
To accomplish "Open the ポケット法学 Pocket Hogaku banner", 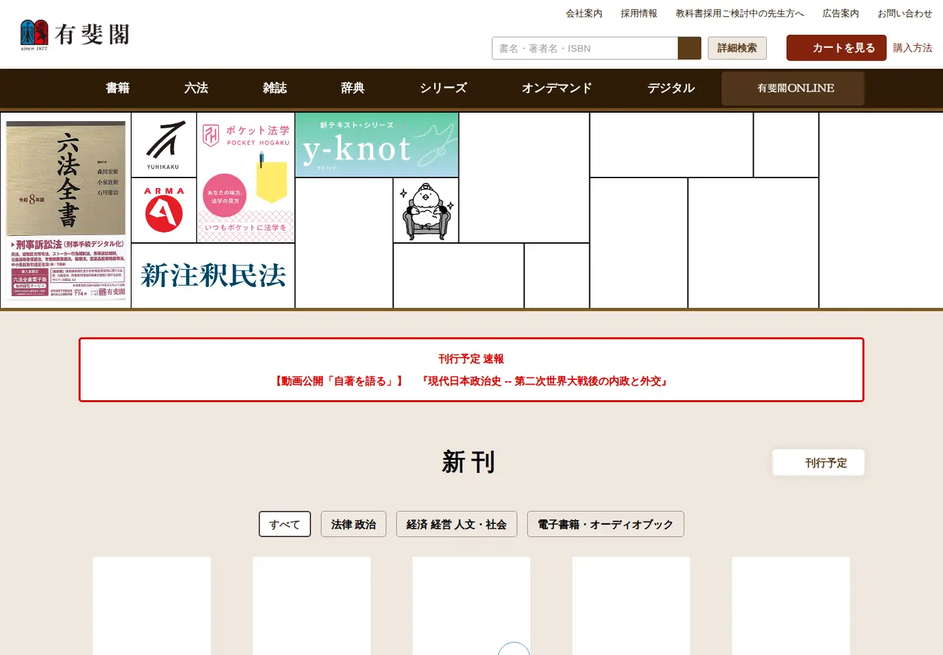I will 246,178.
